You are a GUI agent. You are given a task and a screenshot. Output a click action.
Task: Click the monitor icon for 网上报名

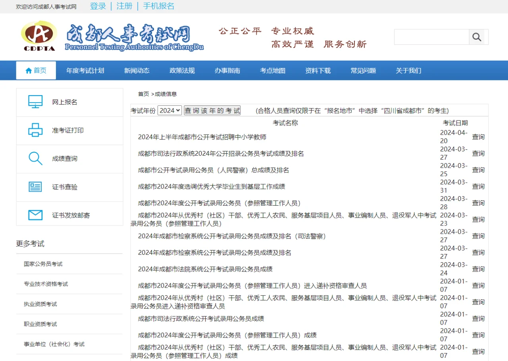(35, 102)
